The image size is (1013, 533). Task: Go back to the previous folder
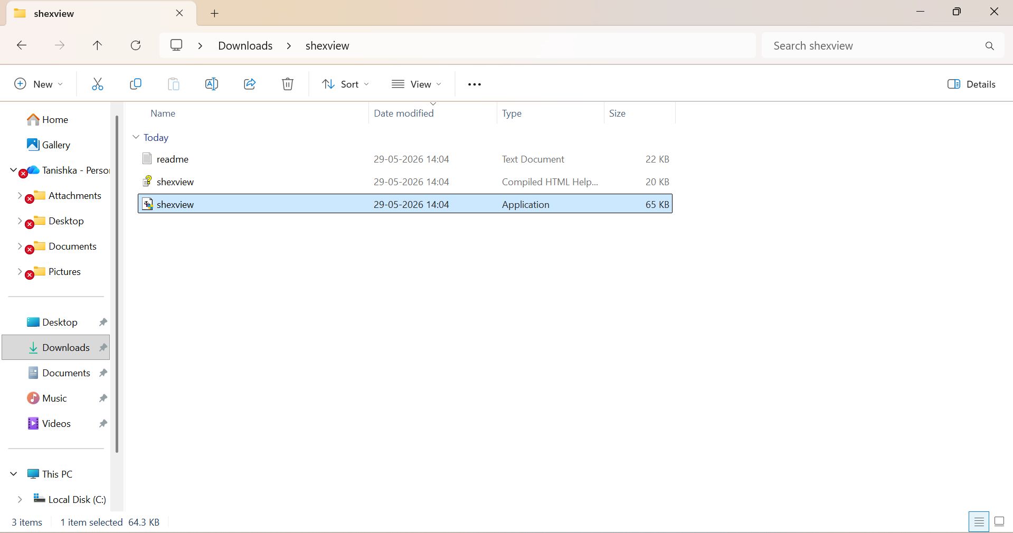click(x=22, y=45)
